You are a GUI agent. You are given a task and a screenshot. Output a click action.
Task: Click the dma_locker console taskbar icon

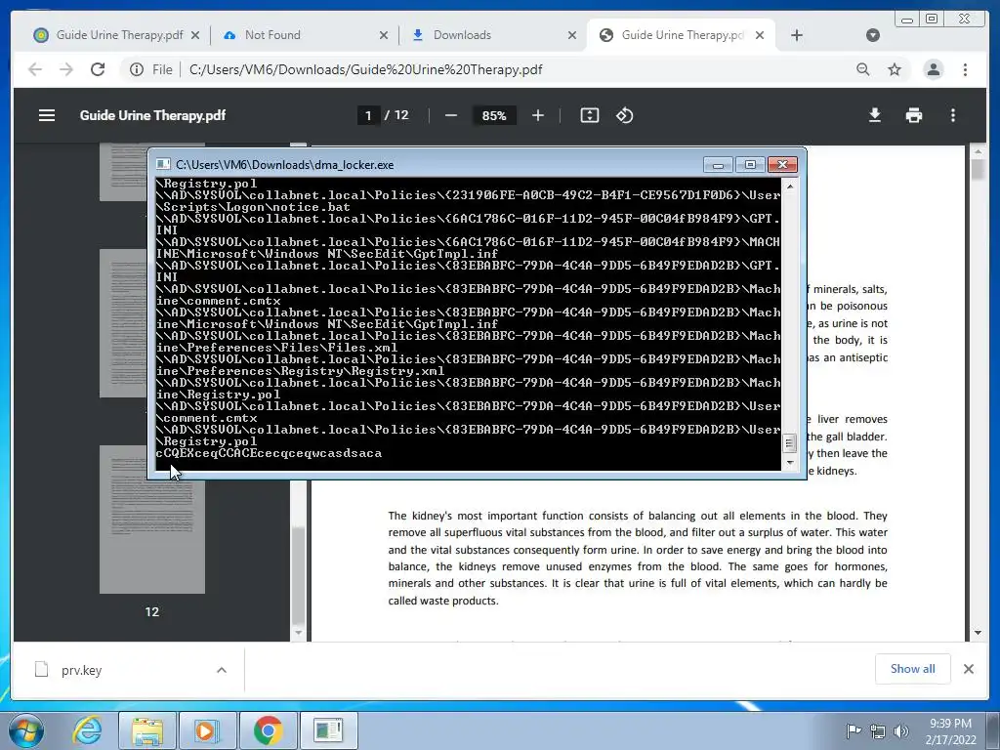point(328,730)
